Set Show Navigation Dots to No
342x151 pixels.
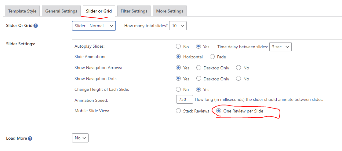238,79
